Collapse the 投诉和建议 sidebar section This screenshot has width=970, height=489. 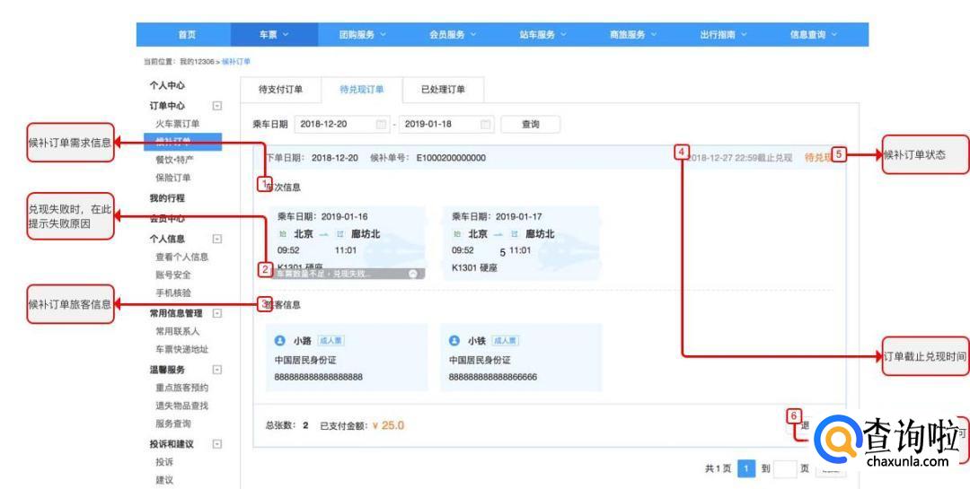point(217,444)
